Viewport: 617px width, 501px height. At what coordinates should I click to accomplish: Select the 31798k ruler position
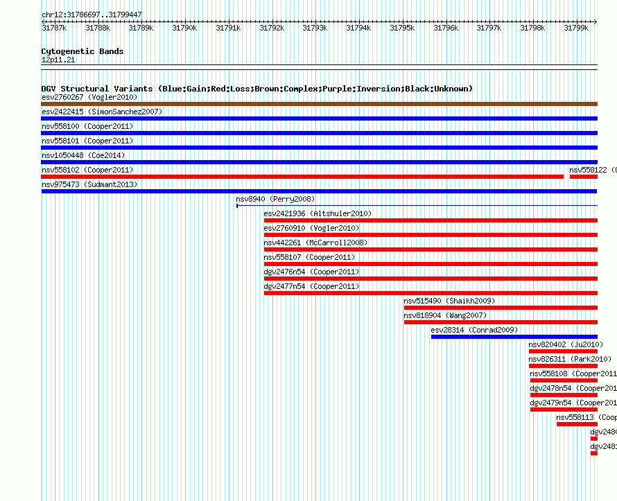(x=533, y=28)
